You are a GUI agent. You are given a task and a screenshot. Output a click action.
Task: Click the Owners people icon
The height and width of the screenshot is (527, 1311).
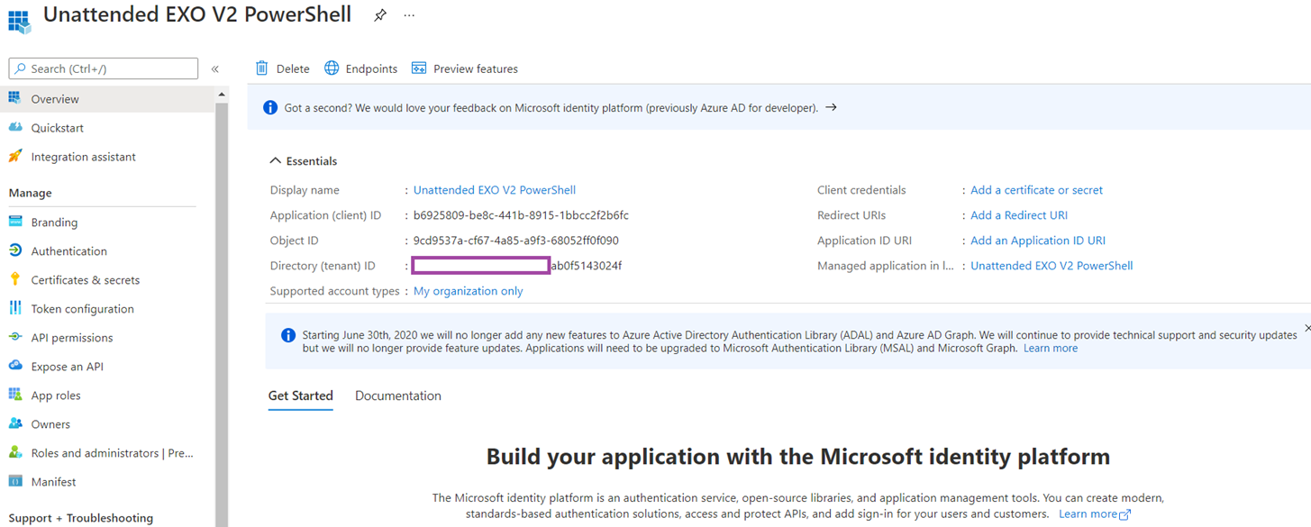point(15,423)
